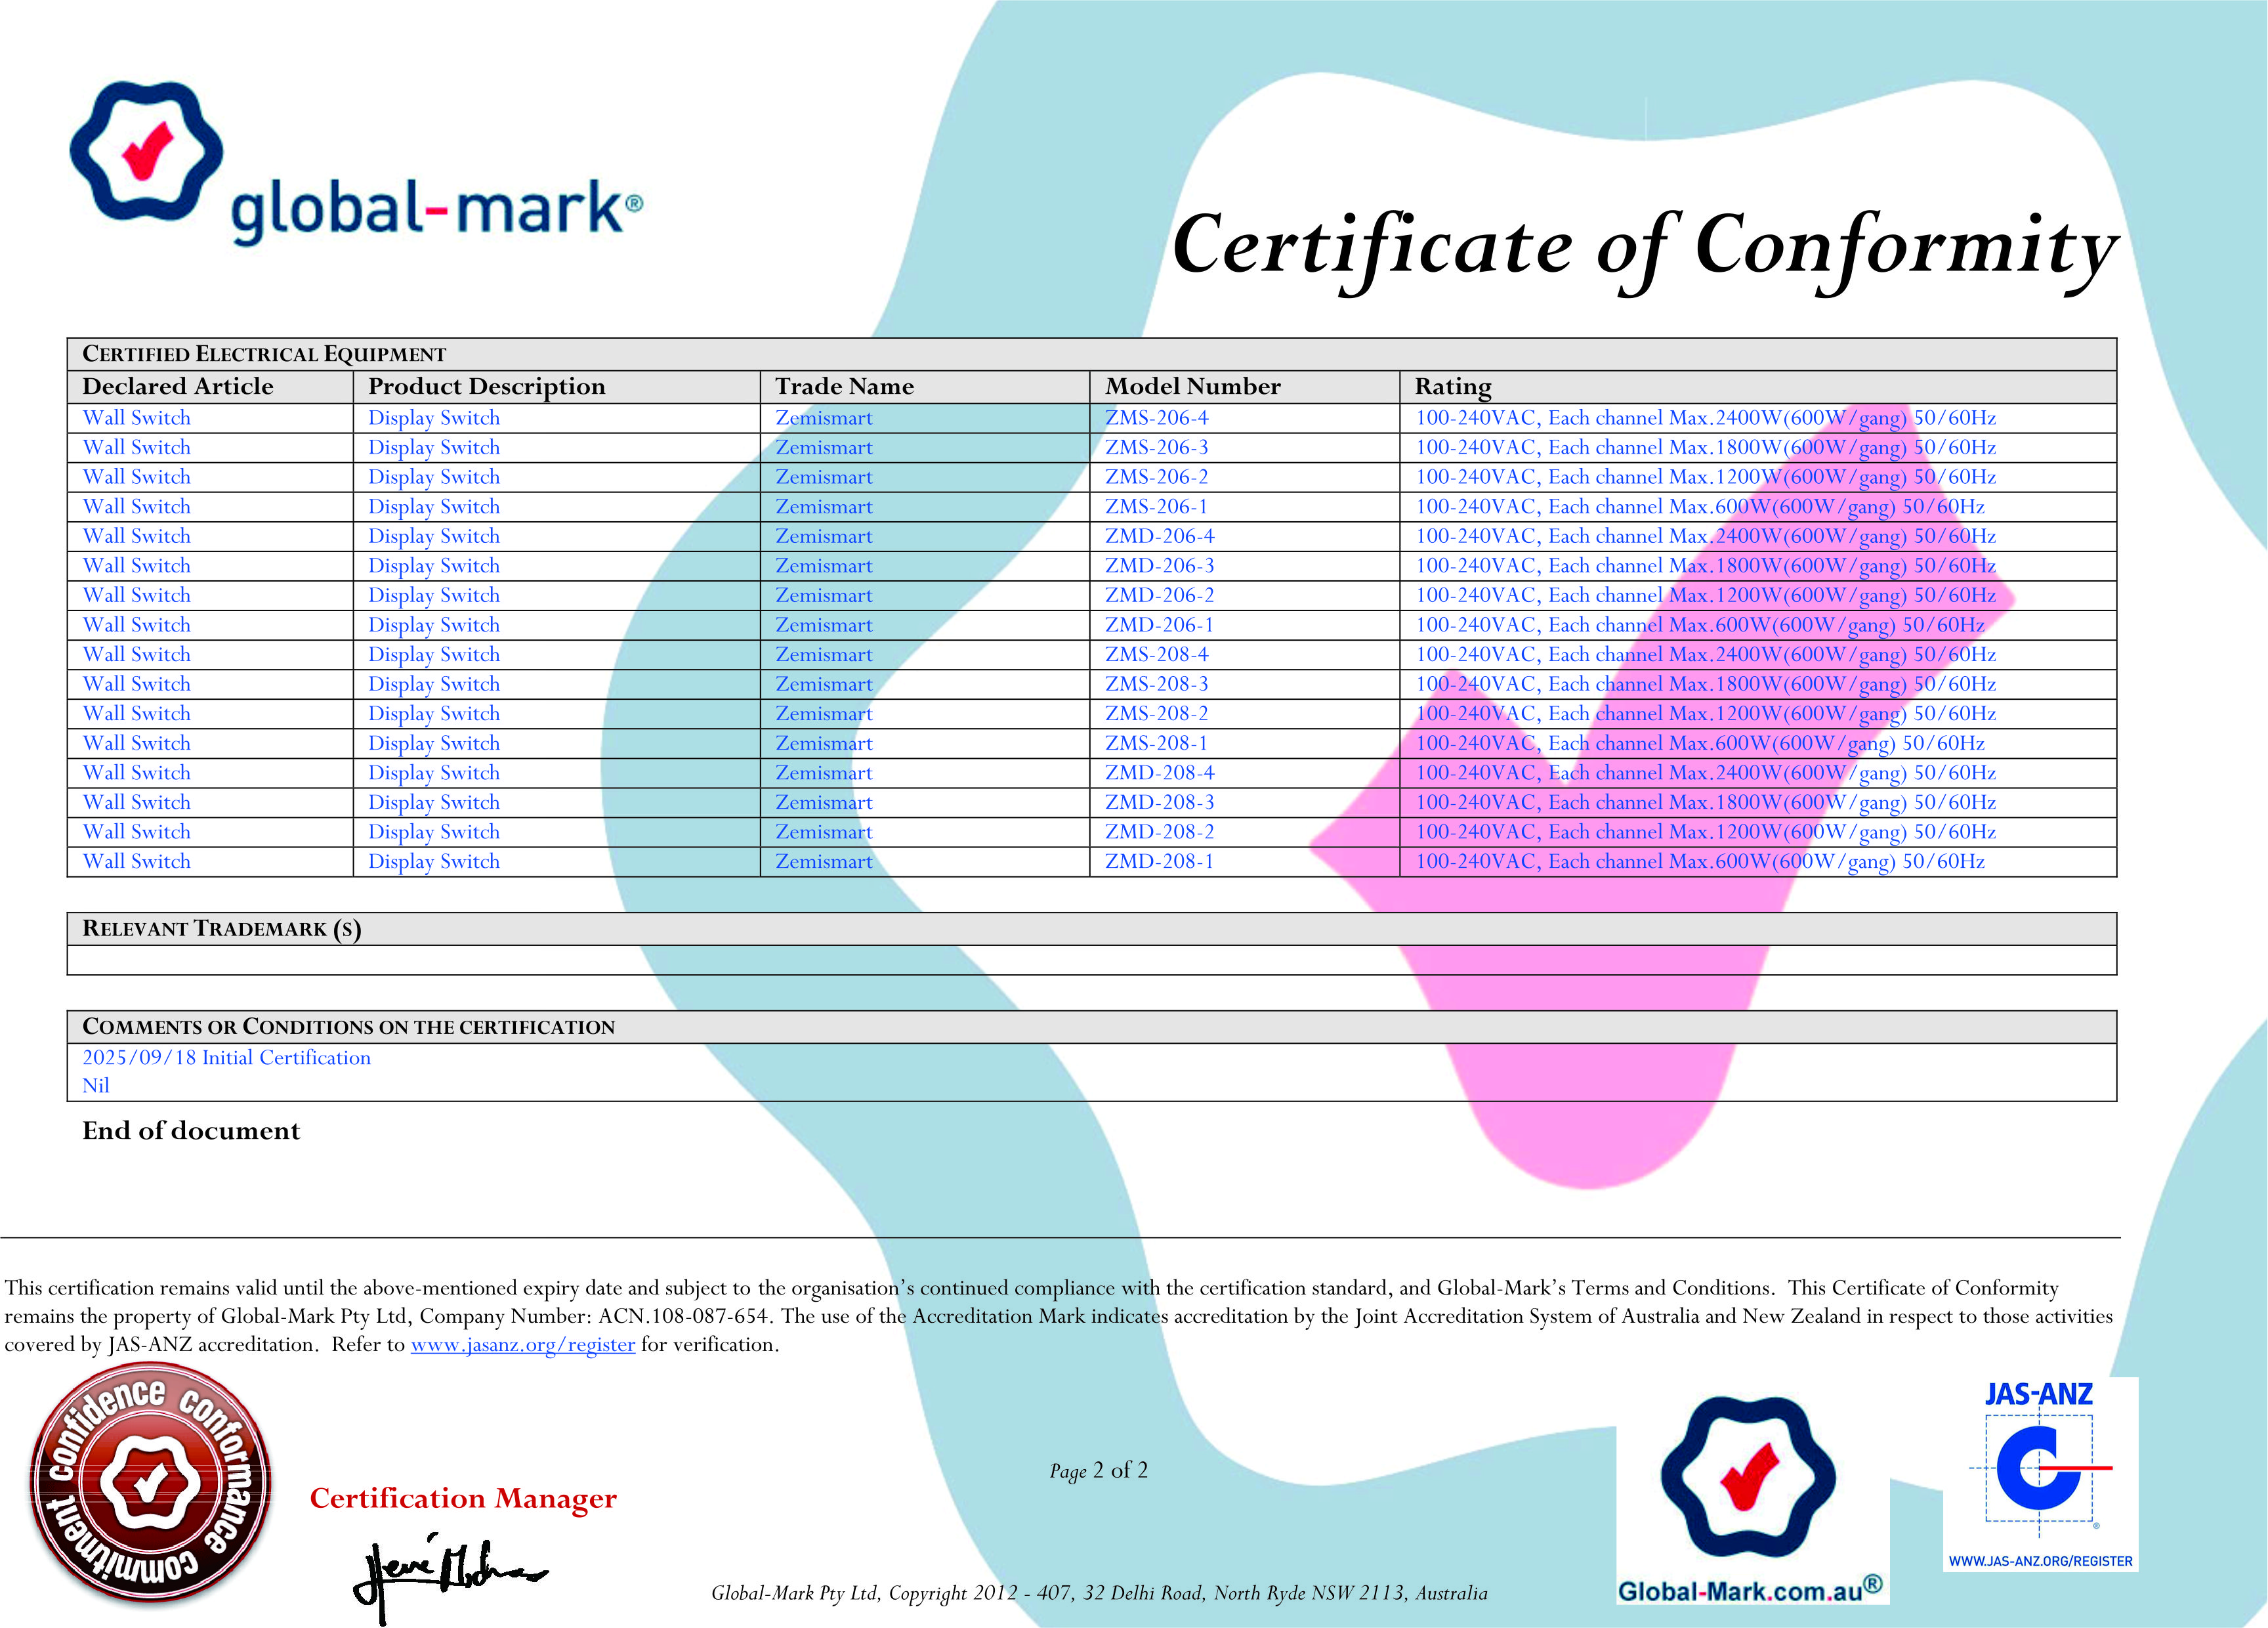Click the WWW.JAS-ANZ.ORG/REGISTER text on the logo
Screen dimensions: 2268x1628
click(x=2040, y=1561)
